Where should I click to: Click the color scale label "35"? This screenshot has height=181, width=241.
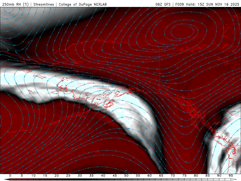pos(92,176)
